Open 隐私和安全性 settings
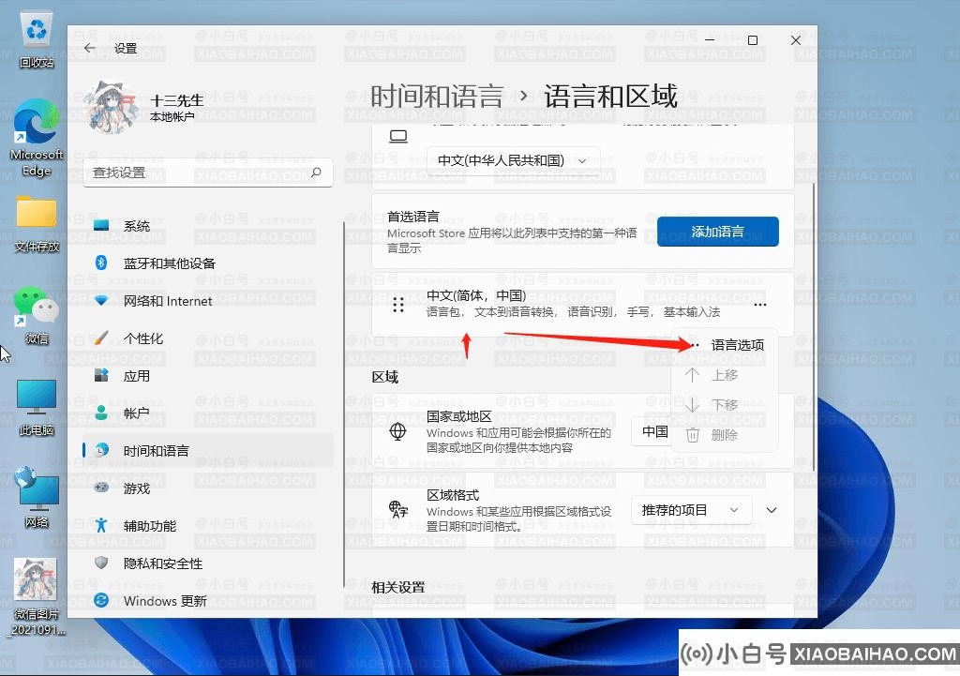 (208, 563)
